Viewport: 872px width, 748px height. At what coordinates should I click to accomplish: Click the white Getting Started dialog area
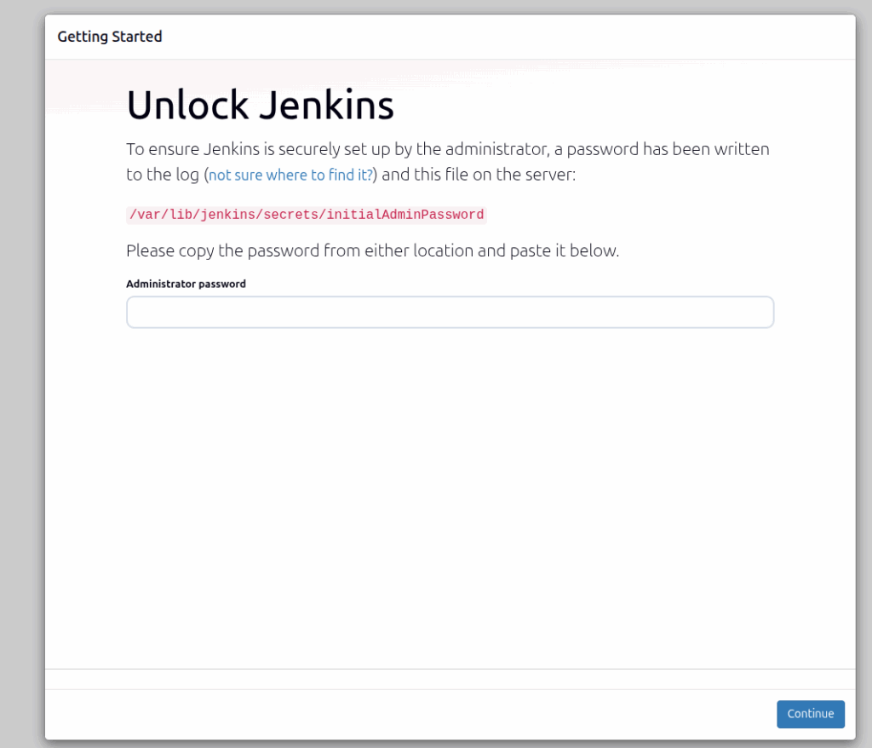tap(450, 469)
